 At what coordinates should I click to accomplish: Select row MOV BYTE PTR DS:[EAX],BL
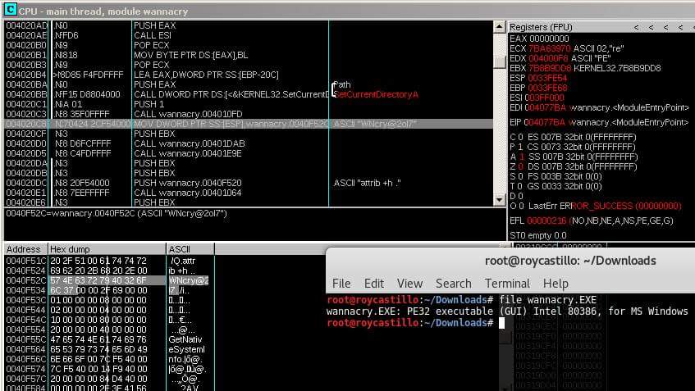coord(248,55)
